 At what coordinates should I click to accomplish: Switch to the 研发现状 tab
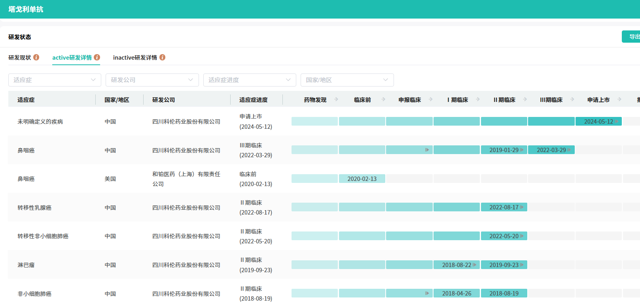point(20,58)
